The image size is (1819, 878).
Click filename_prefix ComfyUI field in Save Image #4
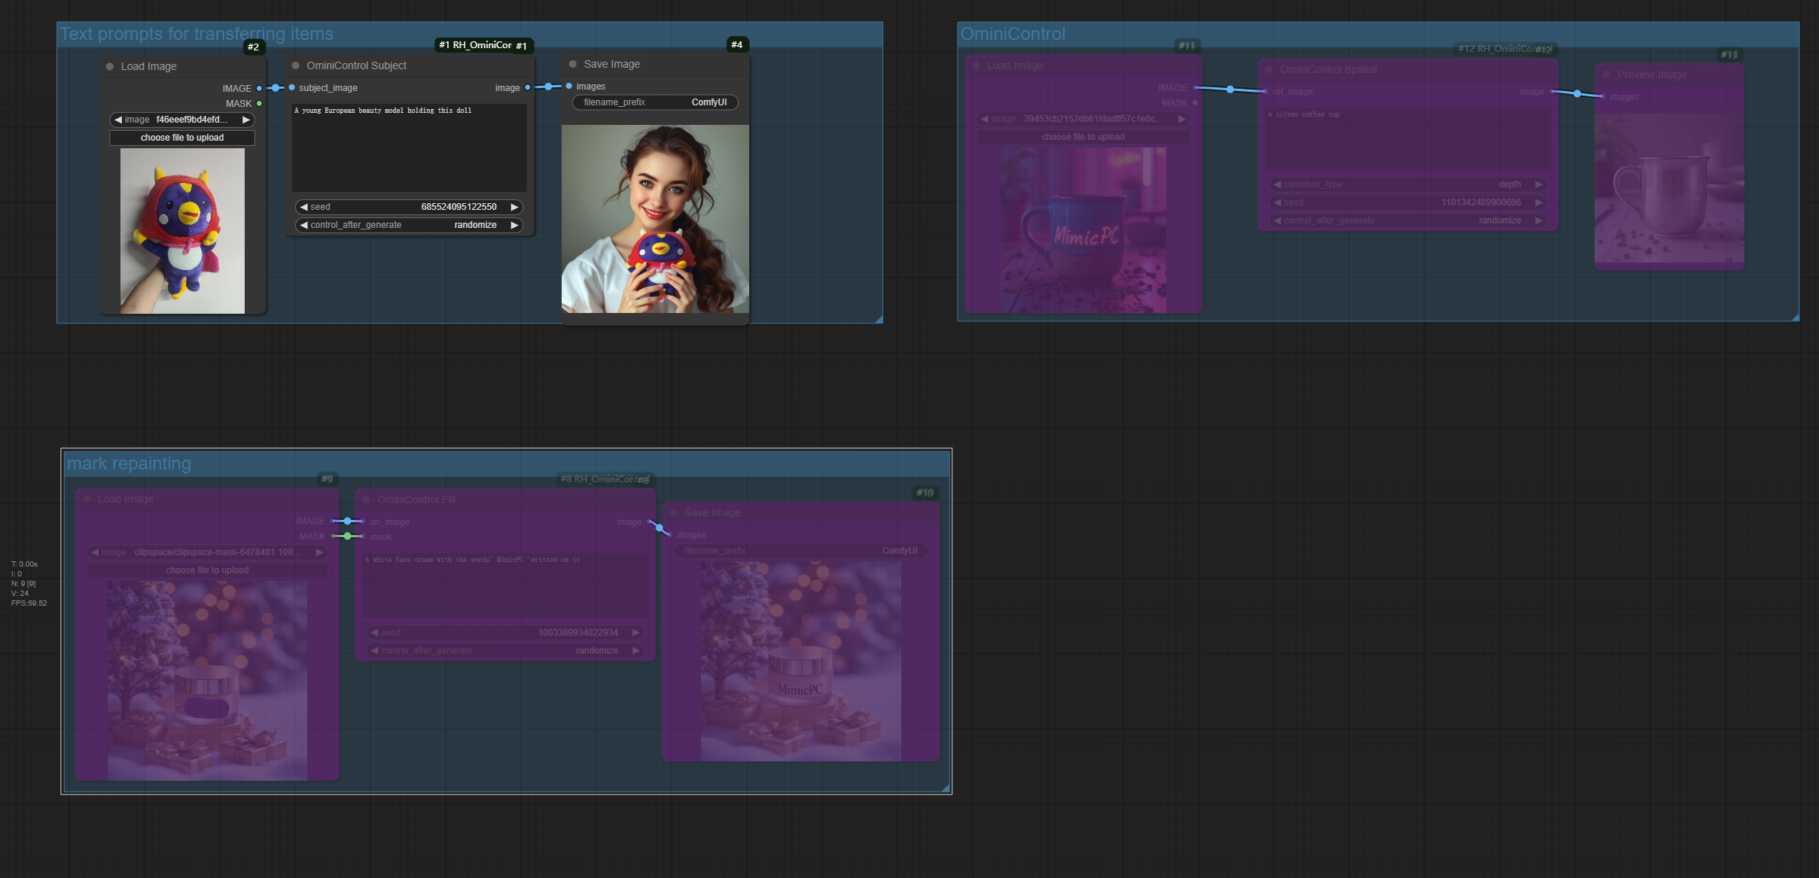coord(654,102)
